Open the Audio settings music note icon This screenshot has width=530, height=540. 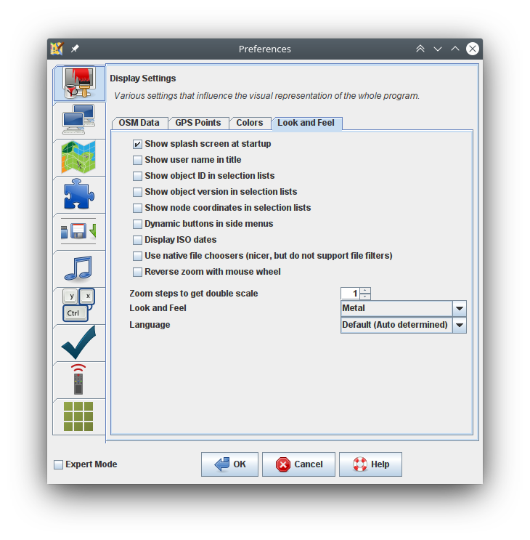pyautogui.click(x=78, y=268)
